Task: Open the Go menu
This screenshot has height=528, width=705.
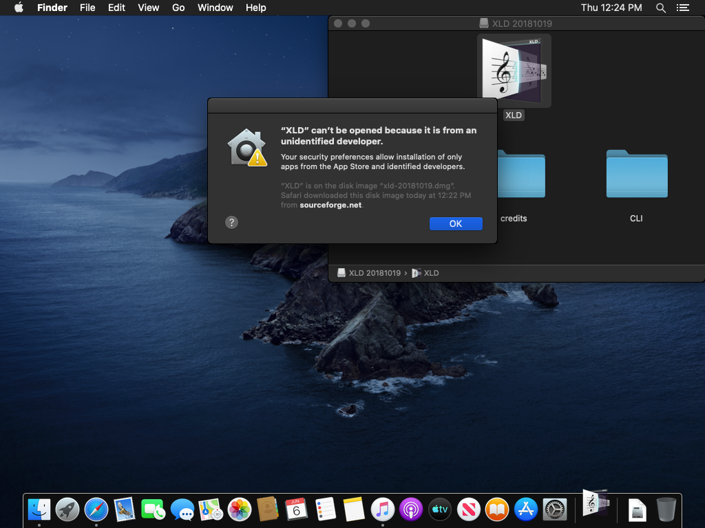Action: pos(178,8)
